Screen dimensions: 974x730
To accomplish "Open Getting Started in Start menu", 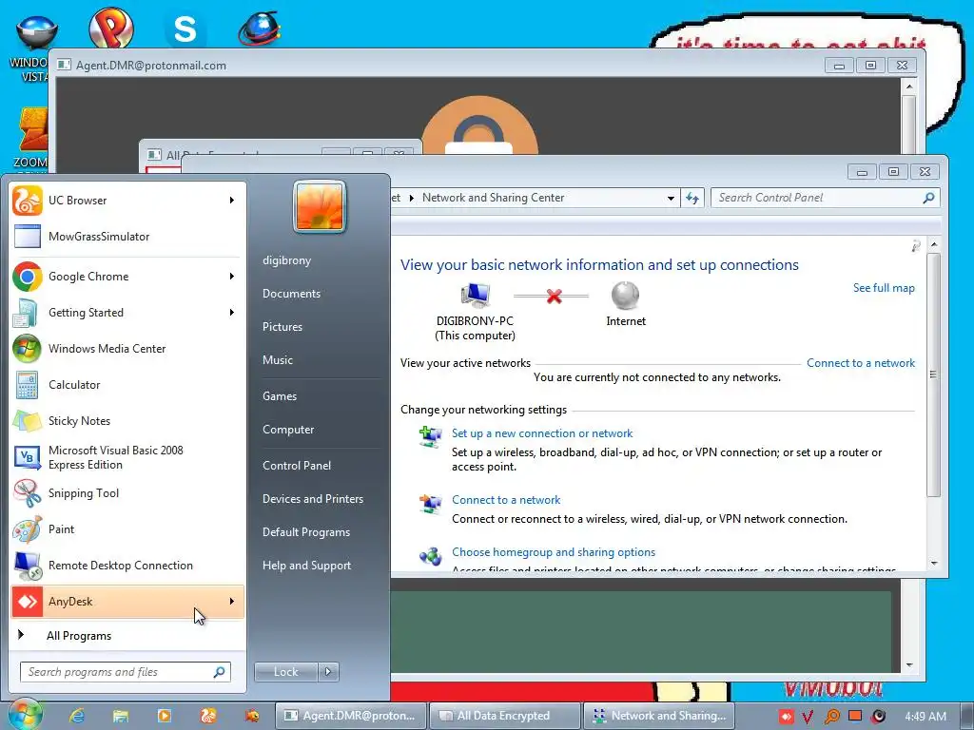I will tap(127, 312).
